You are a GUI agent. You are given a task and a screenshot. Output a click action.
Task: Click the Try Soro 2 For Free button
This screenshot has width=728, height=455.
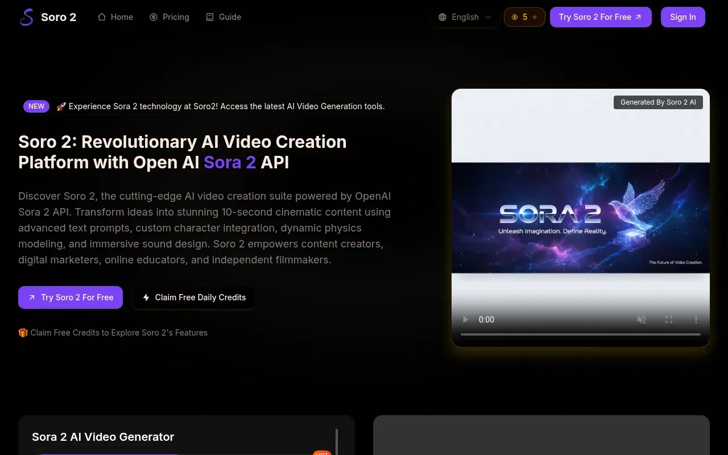coord(601,17)
